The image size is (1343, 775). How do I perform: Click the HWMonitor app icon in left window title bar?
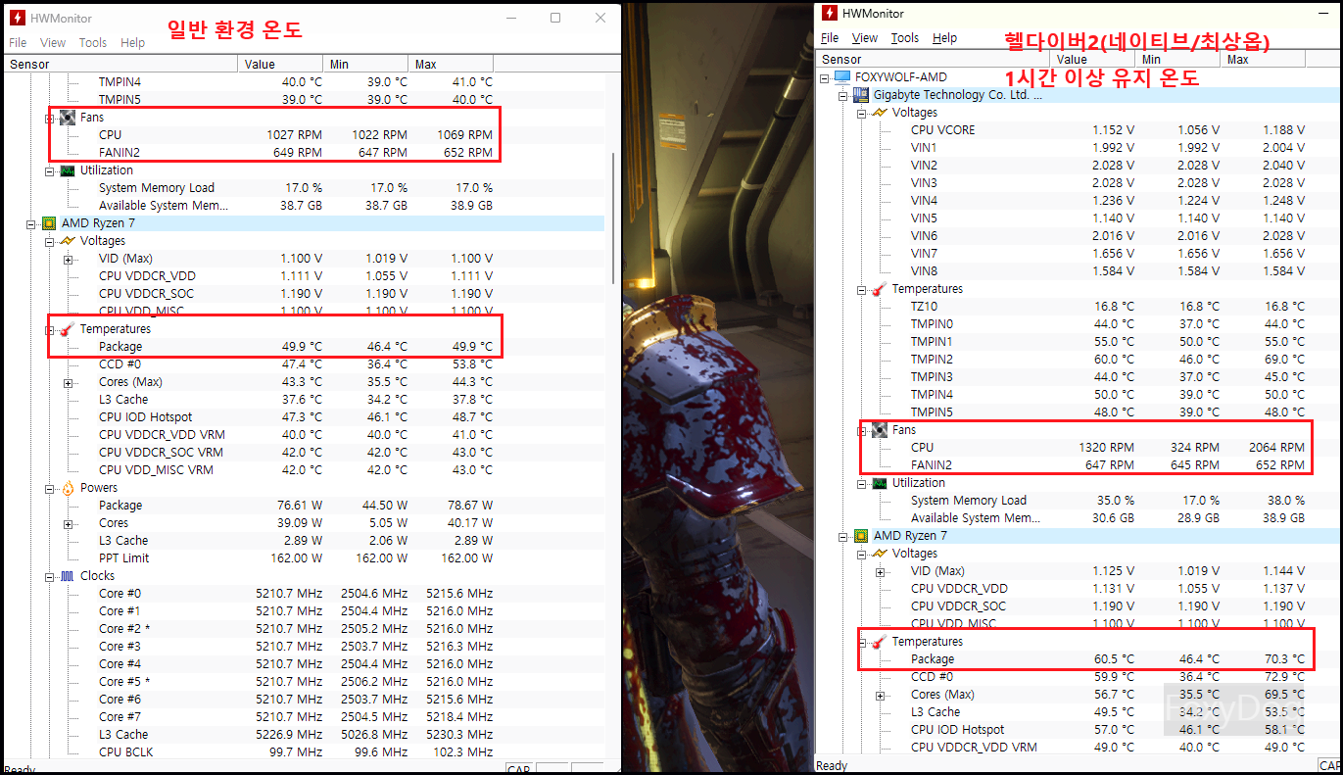[x=17, y=18]
